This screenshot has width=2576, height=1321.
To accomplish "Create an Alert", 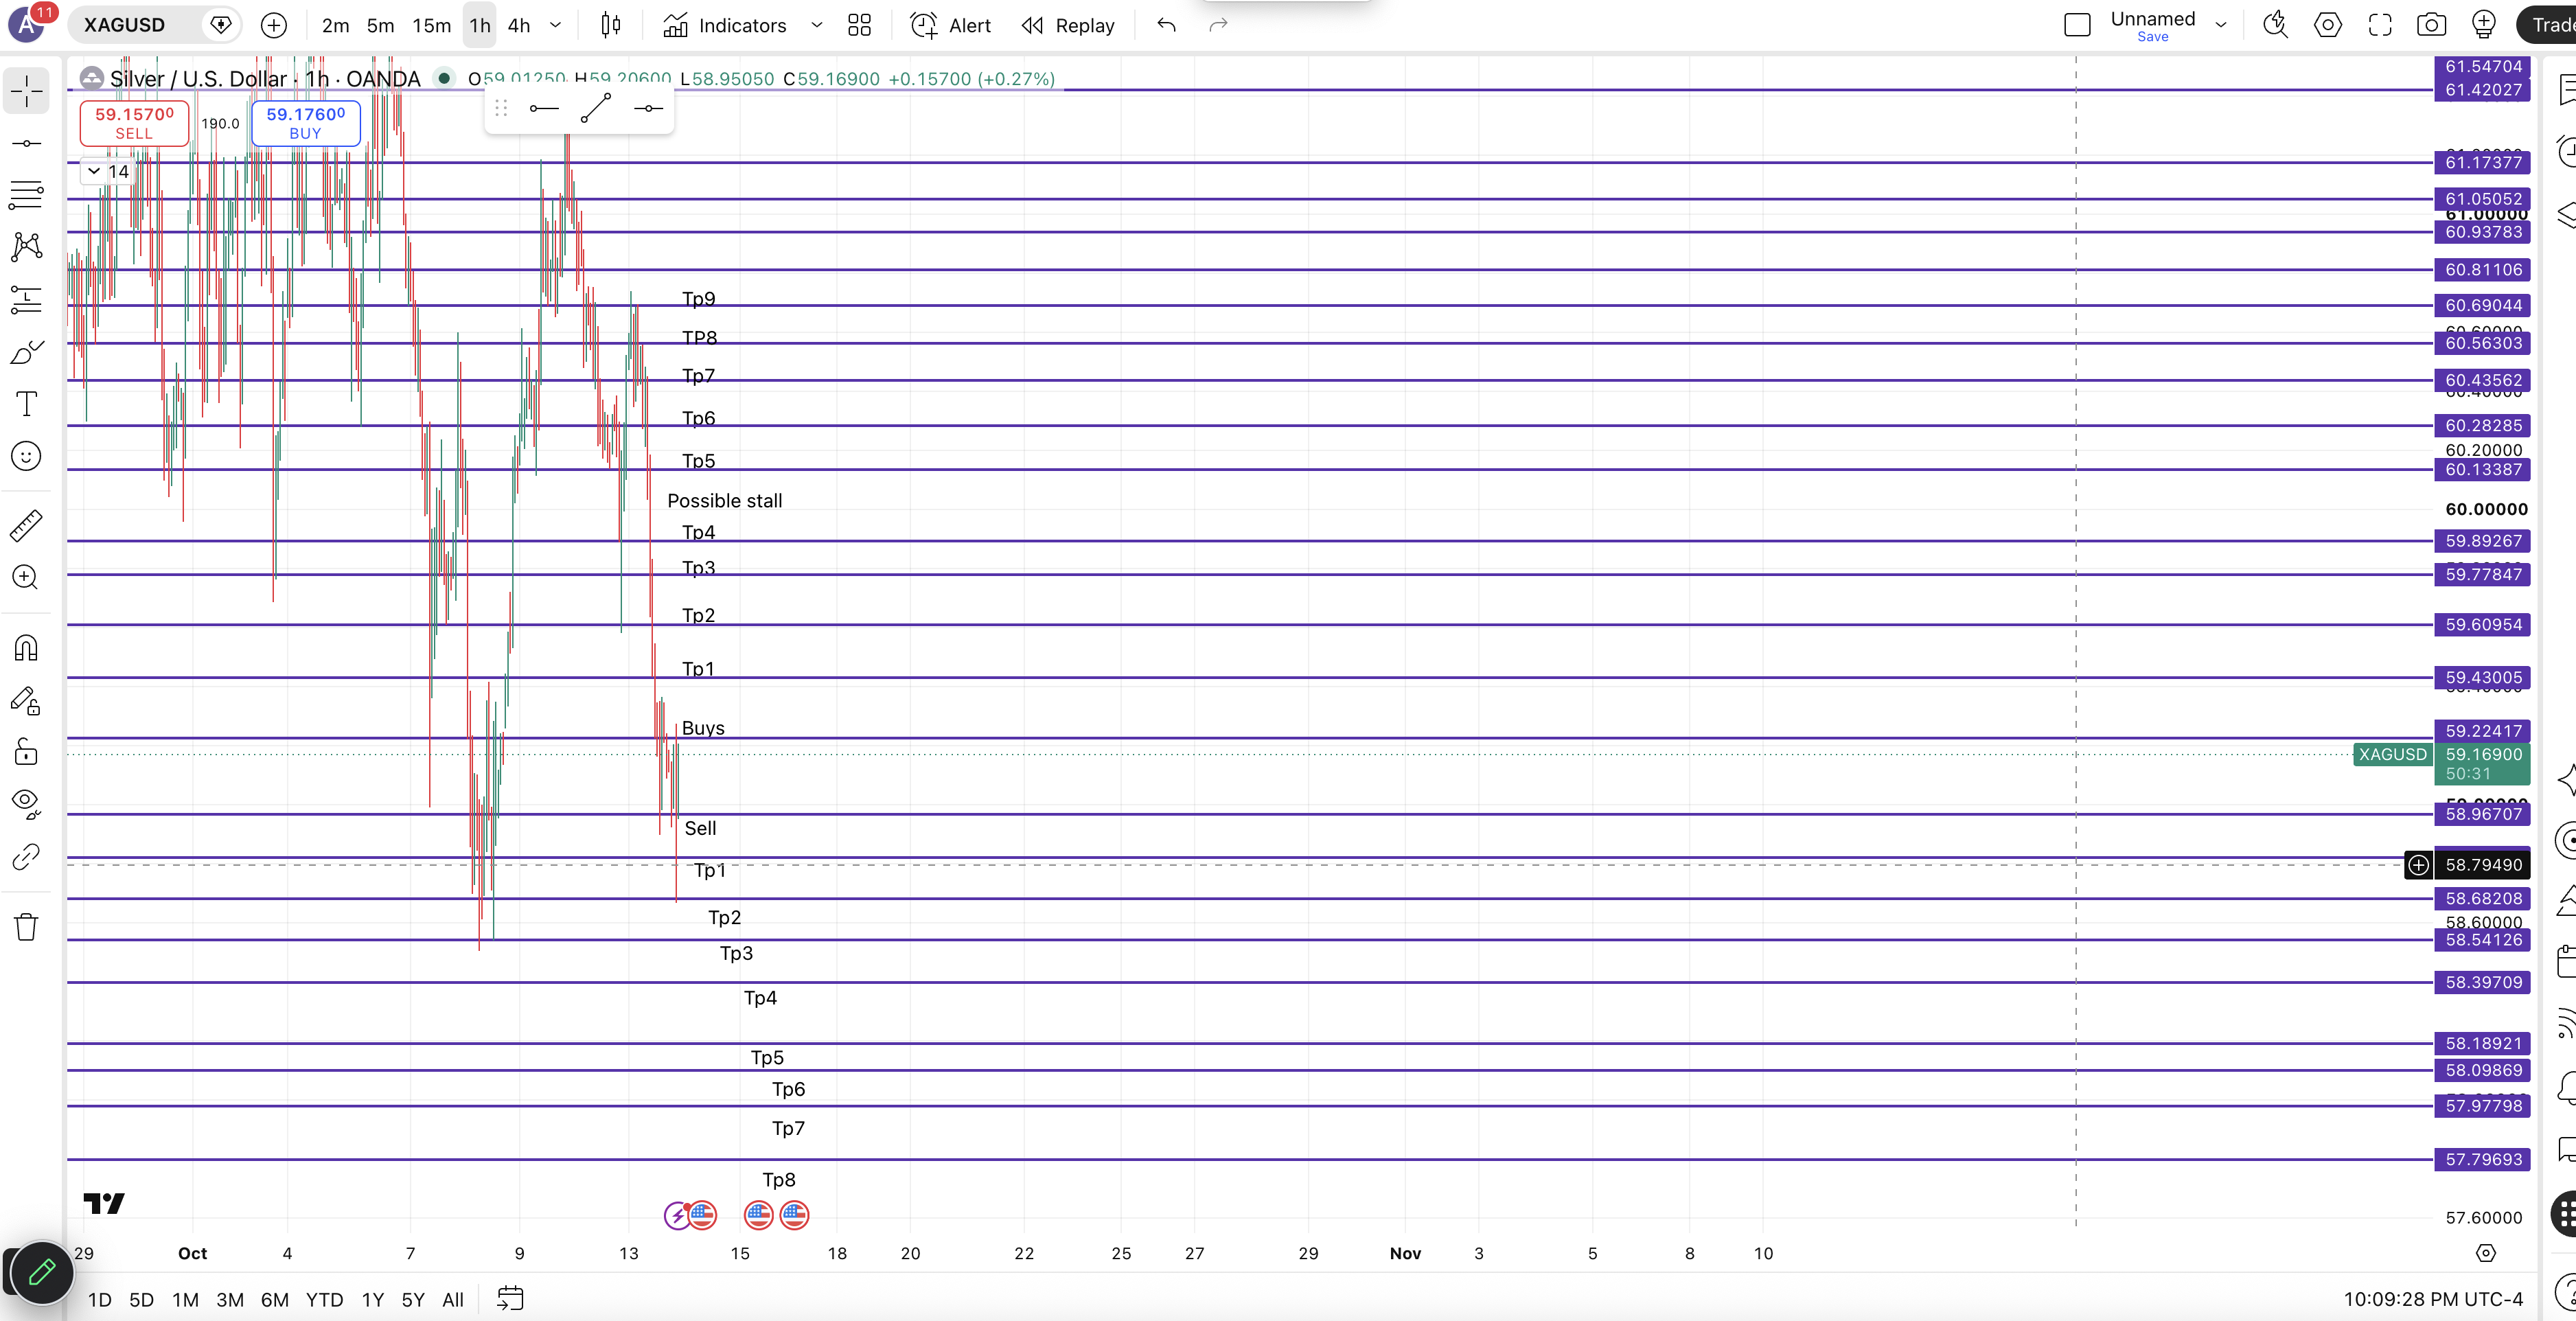I will [x=950, y=25].
